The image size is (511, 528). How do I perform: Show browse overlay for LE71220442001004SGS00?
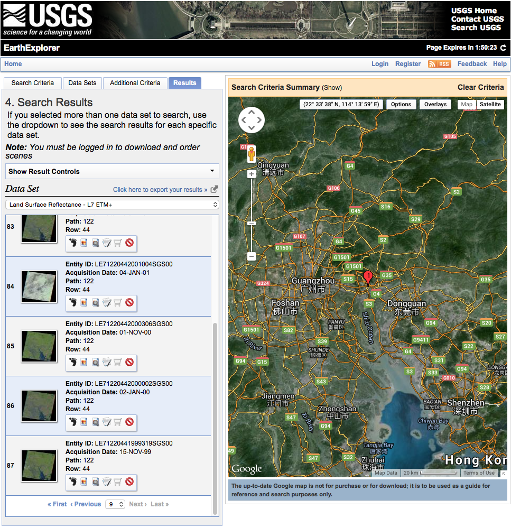tap(84, 302)
